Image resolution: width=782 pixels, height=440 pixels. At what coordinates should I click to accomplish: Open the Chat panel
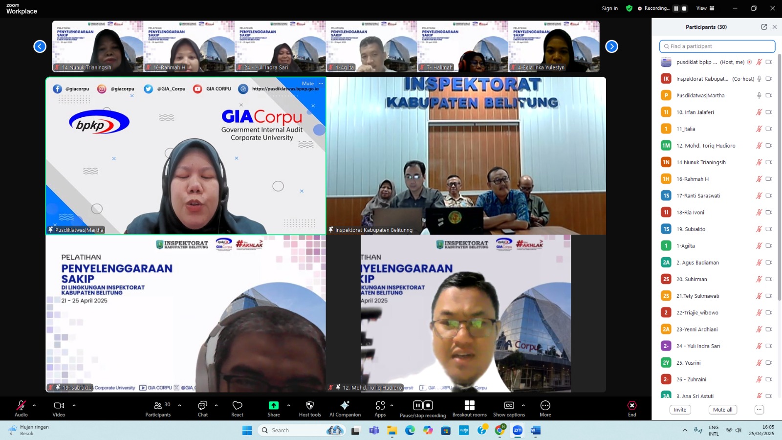pos(202,409)
